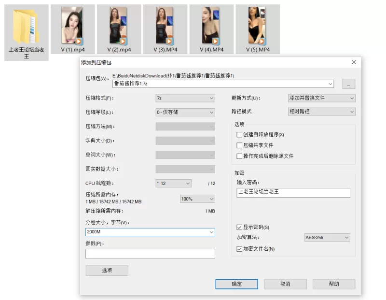Open the 更新方式 dropdown 添加并替换文件

(321, 98)
